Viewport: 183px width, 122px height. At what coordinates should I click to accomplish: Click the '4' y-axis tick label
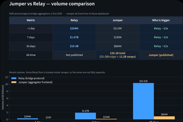tap(7, 105)
